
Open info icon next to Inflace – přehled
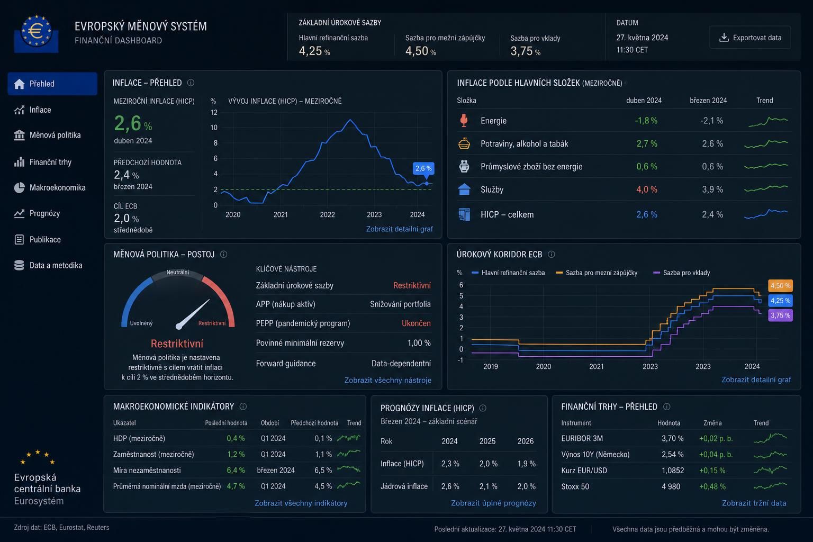tap(191, 83)
